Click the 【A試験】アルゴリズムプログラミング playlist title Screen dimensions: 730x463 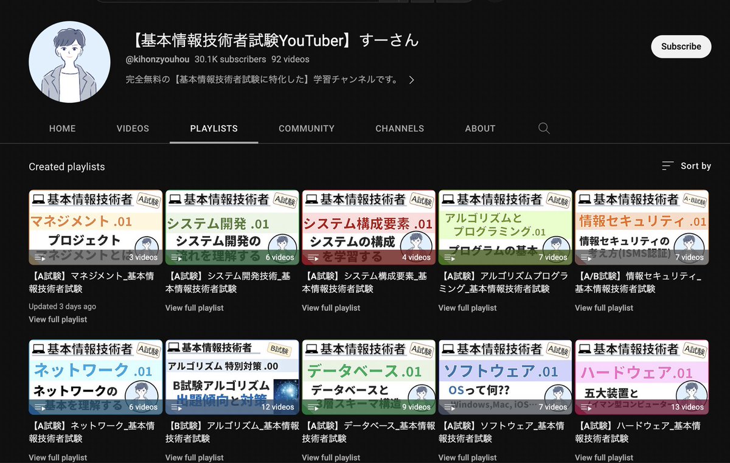[504, 282]
